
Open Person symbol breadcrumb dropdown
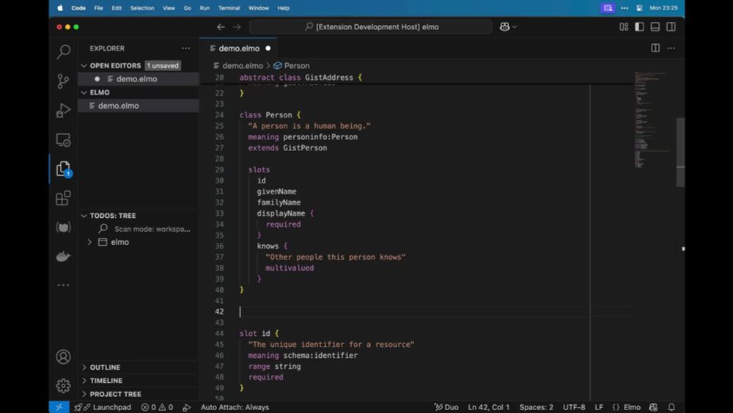[x=291, y=65]
